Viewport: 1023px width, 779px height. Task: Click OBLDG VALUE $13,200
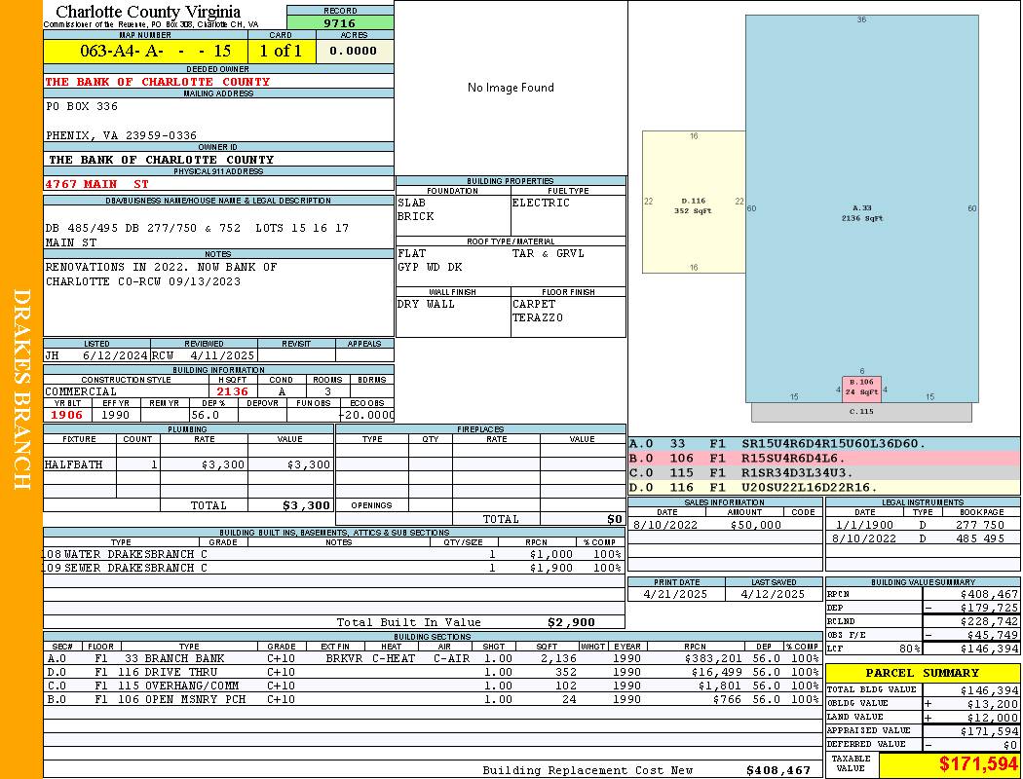[x=993, y=703]
